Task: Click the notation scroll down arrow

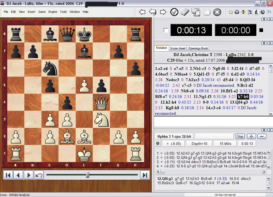Action: click(x=271, y=114)
